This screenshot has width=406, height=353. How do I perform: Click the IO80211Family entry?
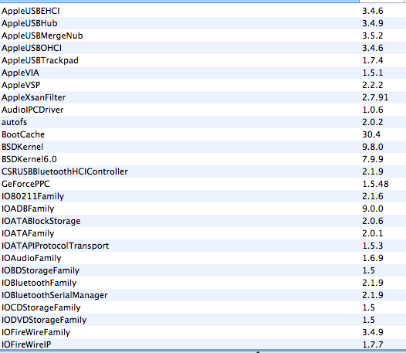(203, 196)
